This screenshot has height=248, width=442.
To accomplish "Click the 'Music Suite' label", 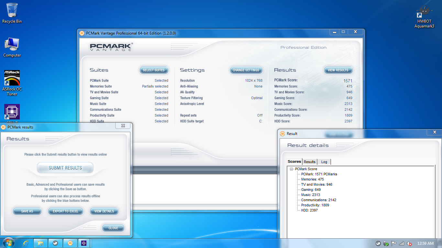I will pos(98,104).
